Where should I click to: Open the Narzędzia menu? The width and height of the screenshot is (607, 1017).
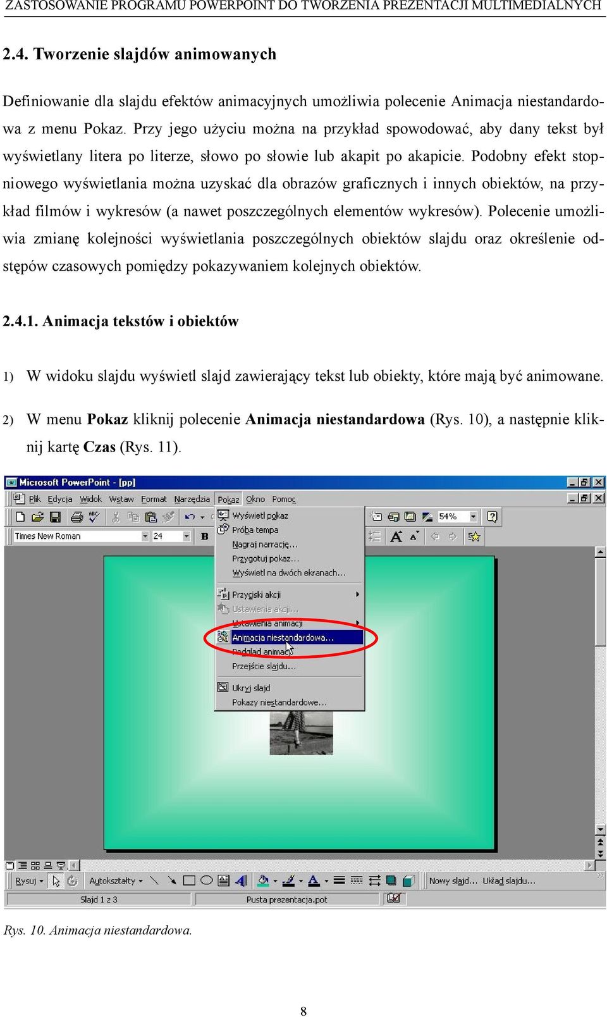point(192,499)
